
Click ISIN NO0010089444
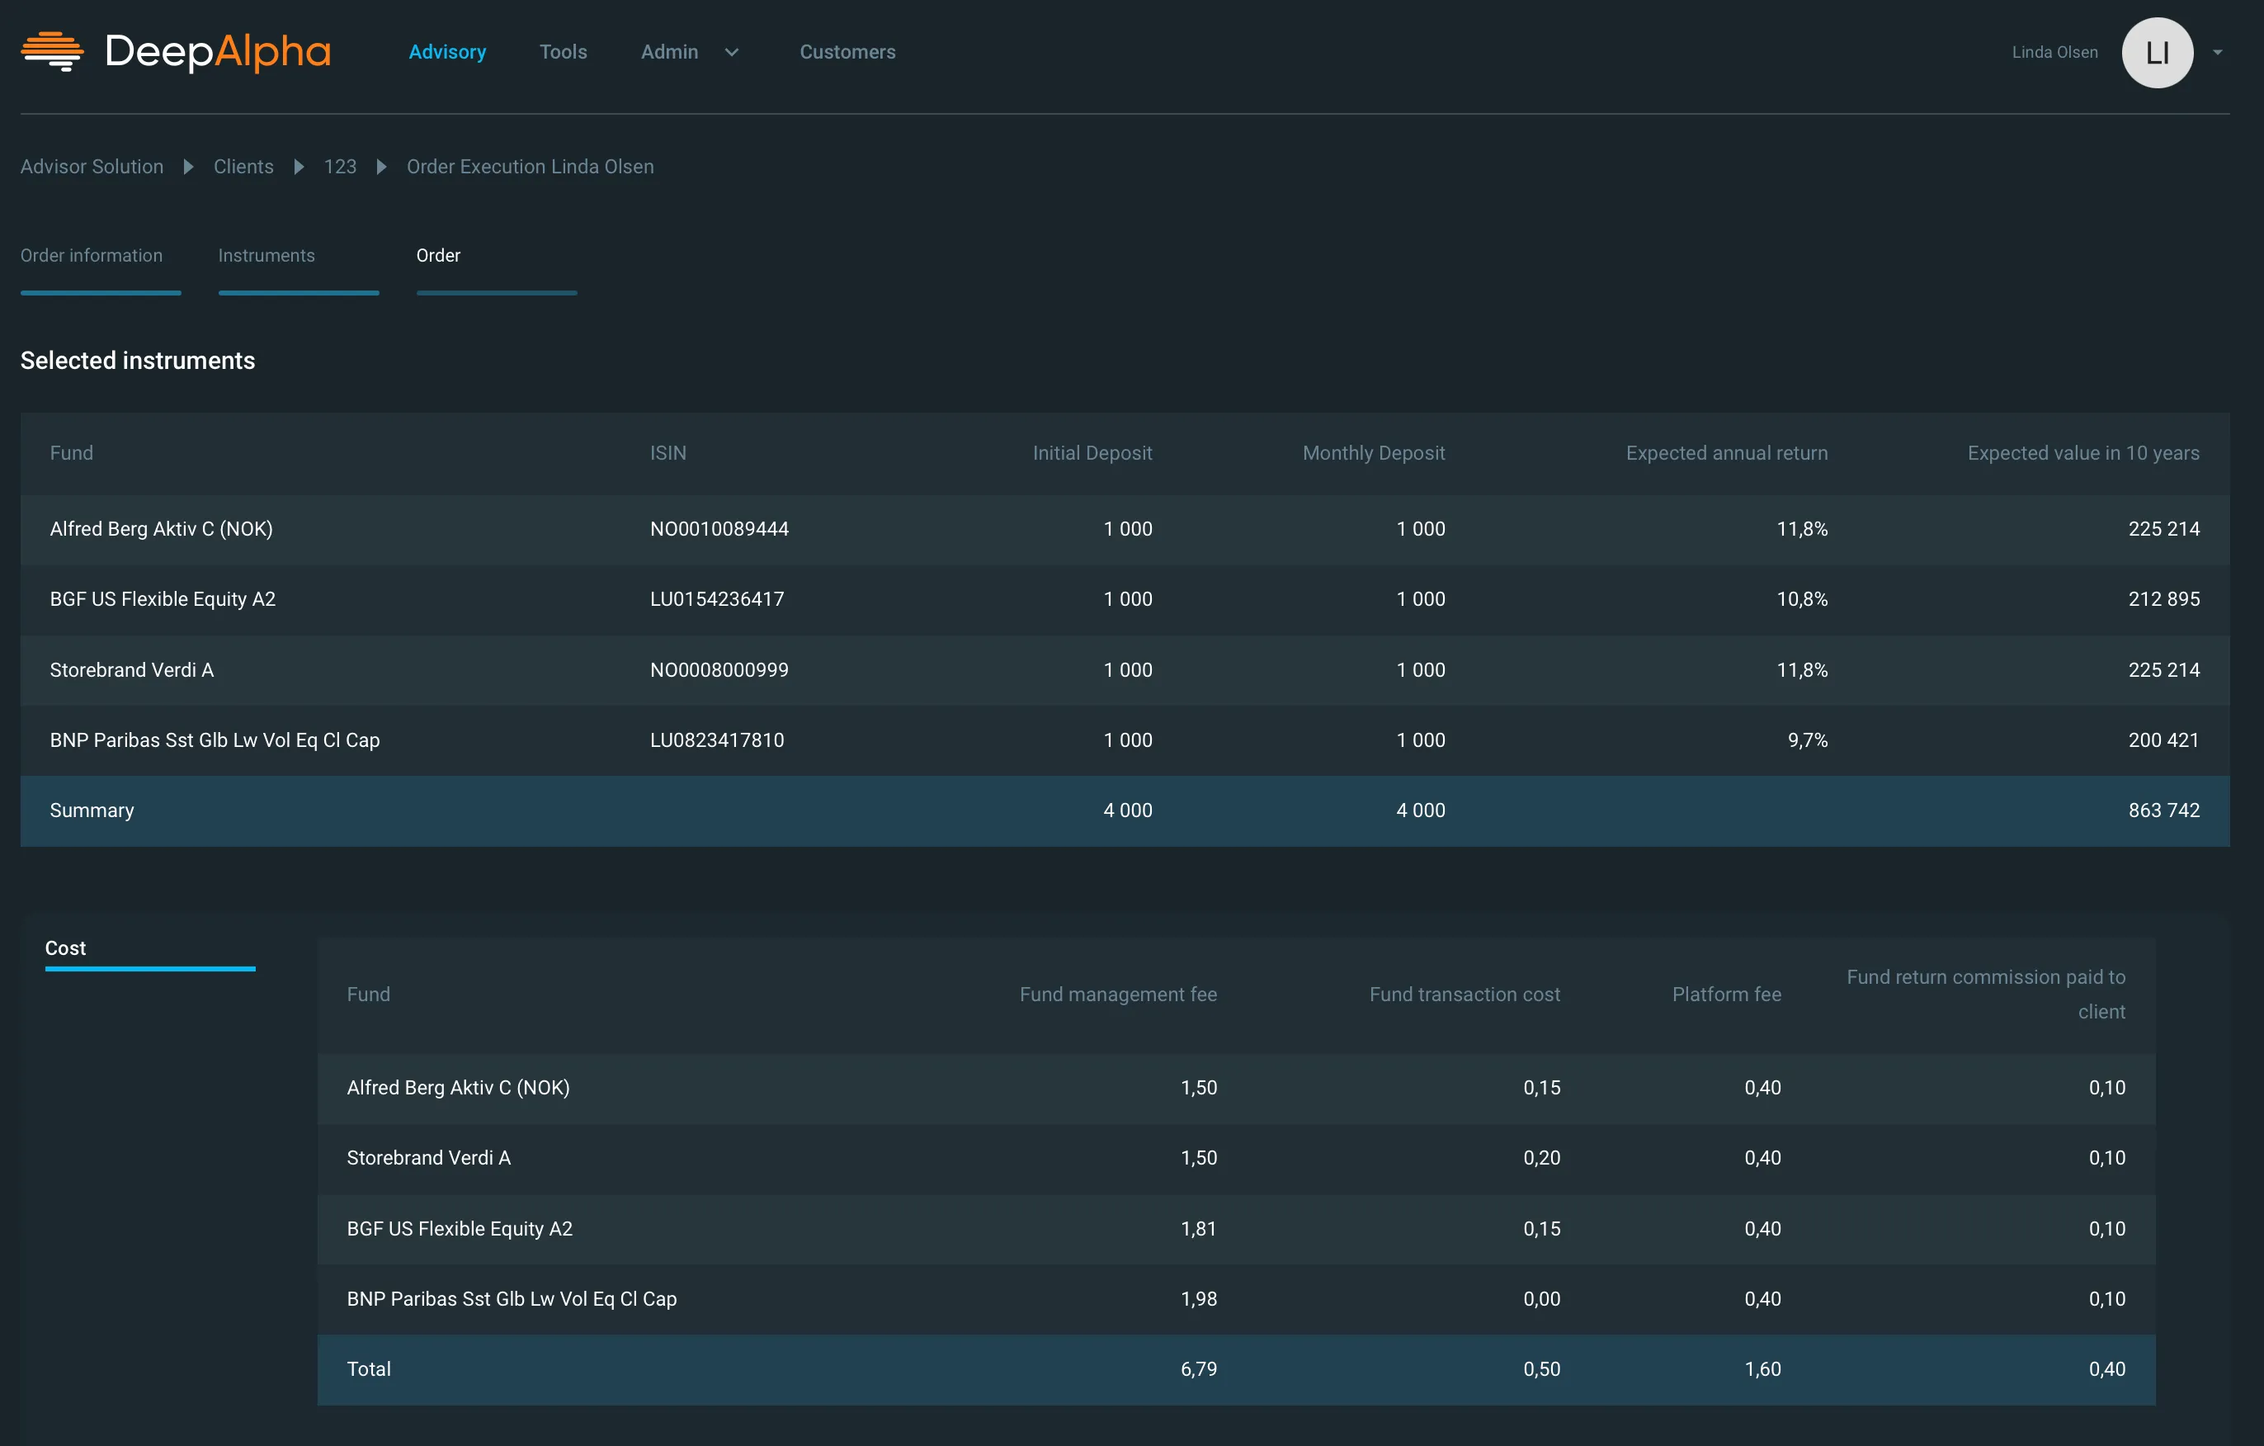[x=719, y=529]
